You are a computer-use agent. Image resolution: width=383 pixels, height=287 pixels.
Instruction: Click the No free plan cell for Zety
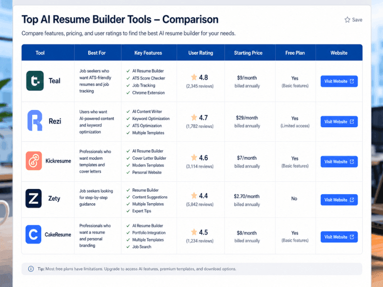(294, 199)
